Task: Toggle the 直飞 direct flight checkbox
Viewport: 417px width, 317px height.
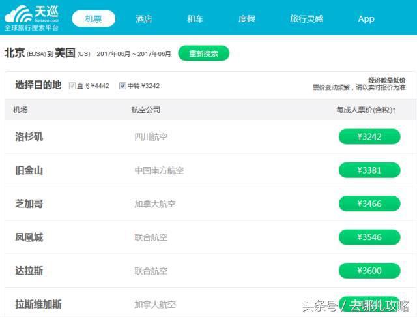Action: [72, 85]
